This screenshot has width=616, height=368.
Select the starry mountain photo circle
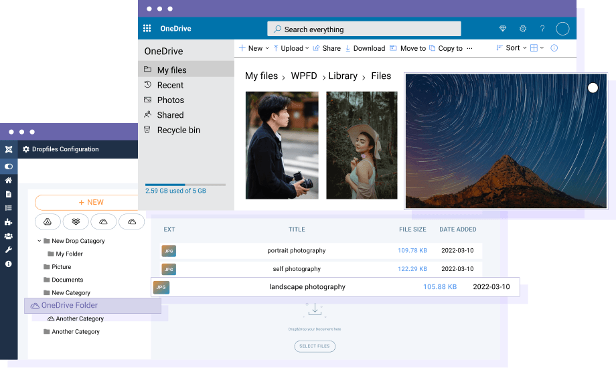pos(593,88)
